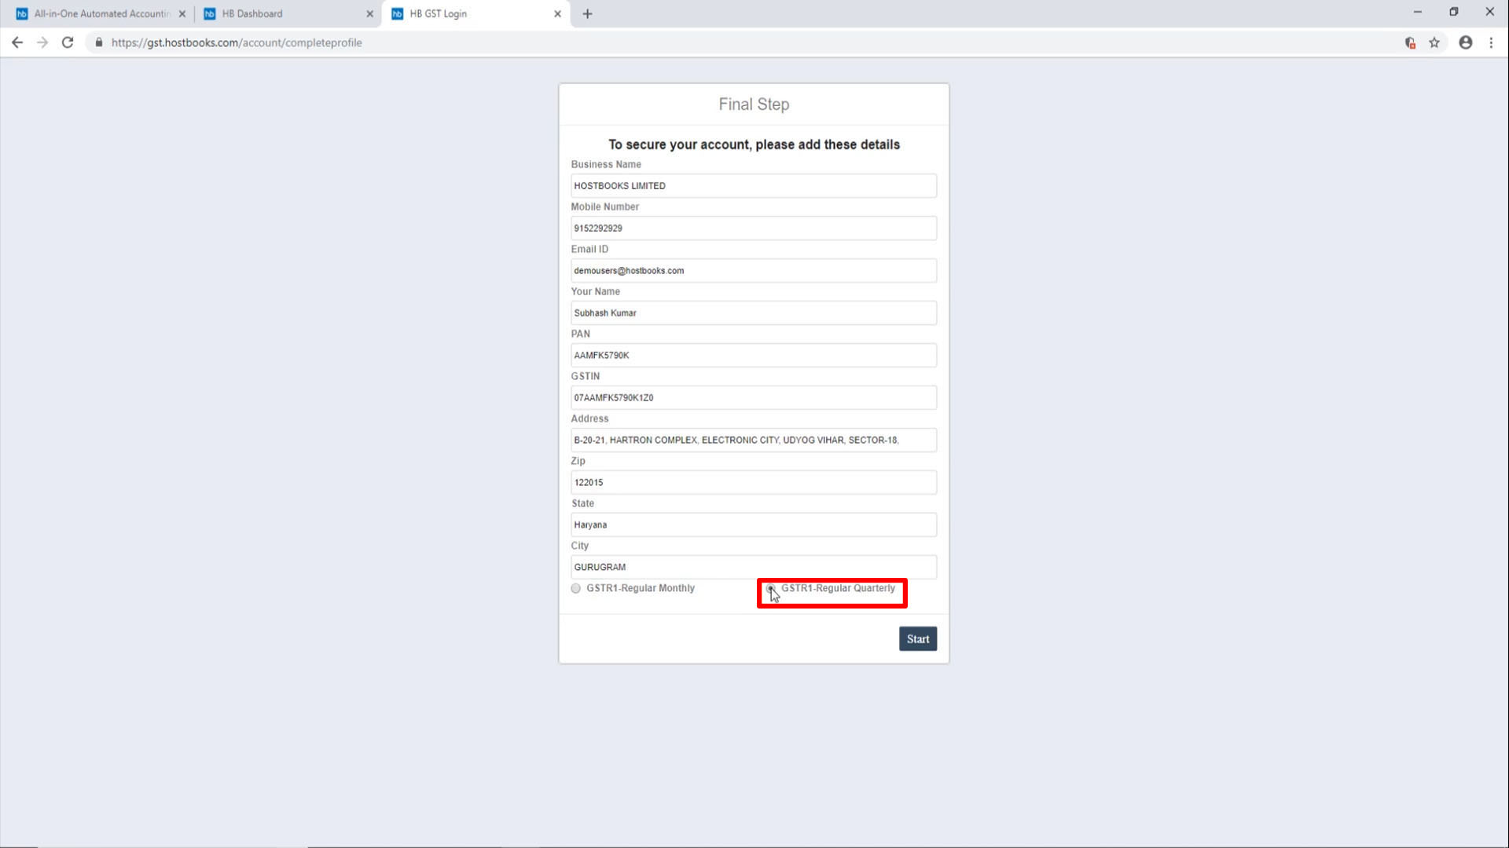Close the HB GST Login tab
The image size is (1509, 848).
tap(557, 13)
